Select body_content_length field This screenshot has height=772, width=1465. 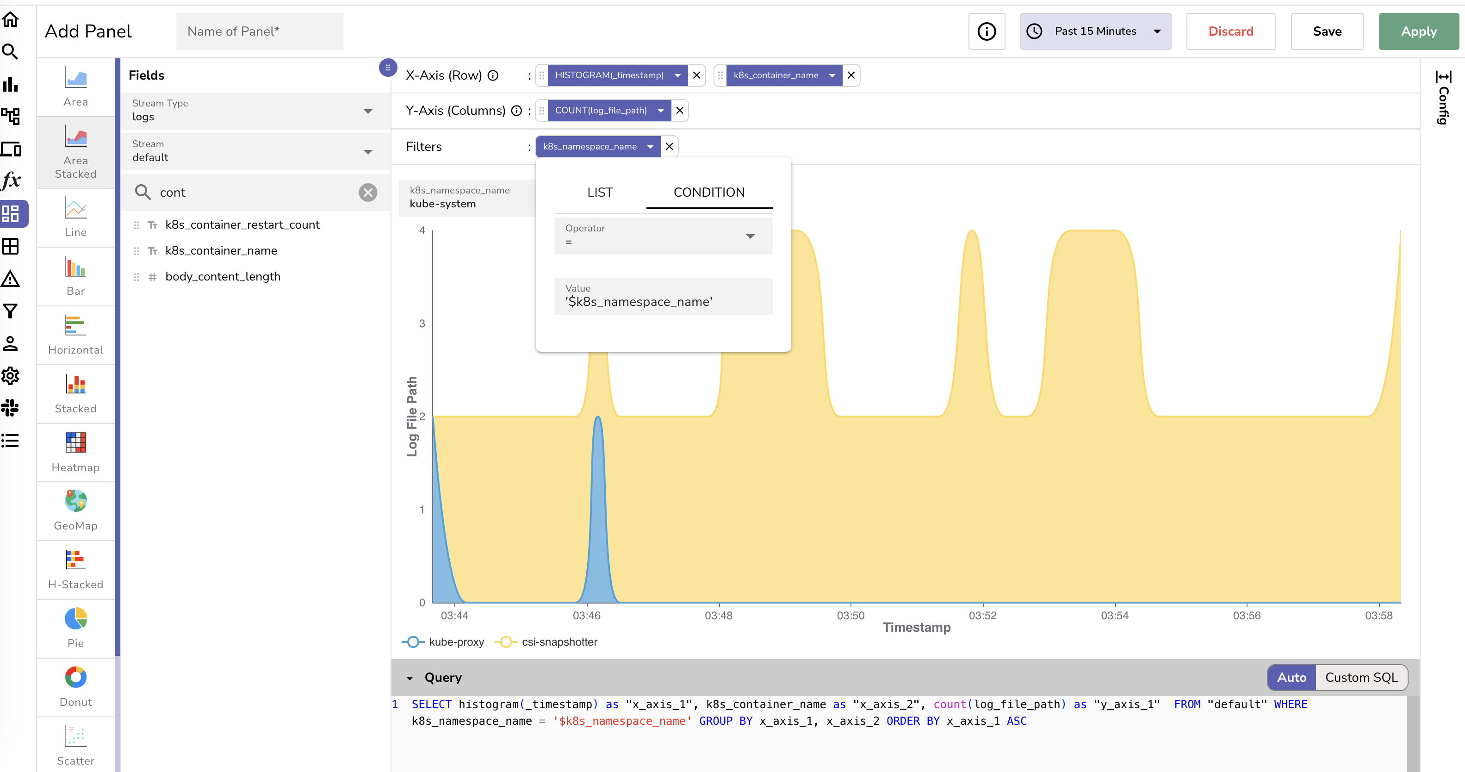pyautogui.click(x=223, y=276)
